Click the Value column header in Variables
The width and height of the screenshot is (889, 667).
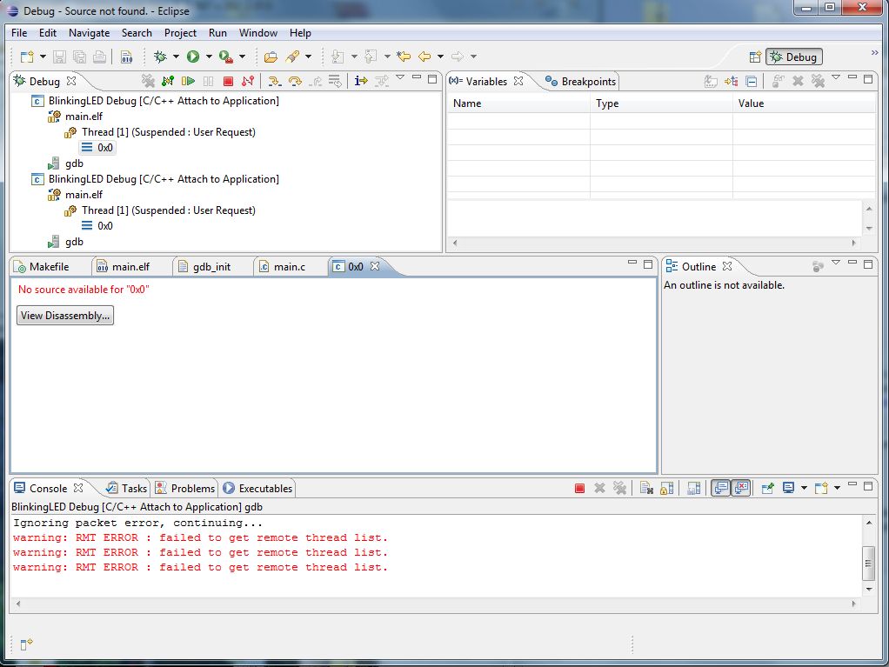804,103
